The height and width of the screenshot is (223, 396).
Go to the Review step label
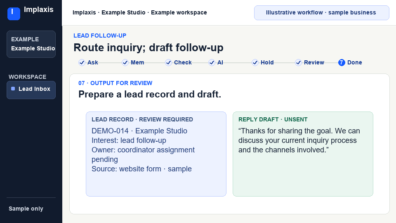(314, 62)
